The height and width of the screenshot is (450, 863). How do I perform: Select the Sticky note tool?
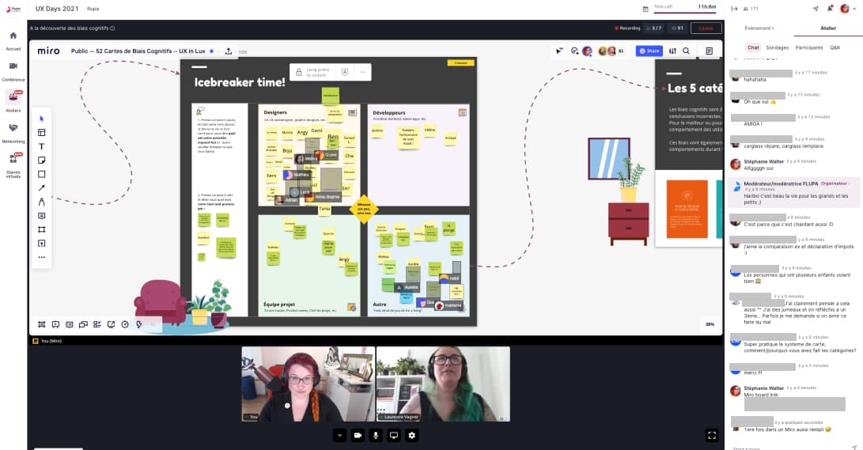click(x=42, y=161)
